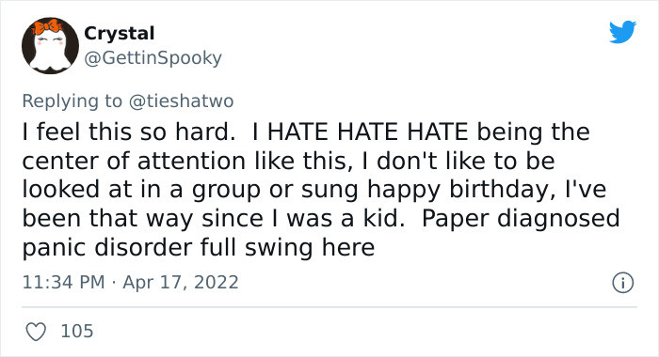The image size is (659, 357).
Task: Visit the @GettinSpooky handle
Action: tap(153, 58)
